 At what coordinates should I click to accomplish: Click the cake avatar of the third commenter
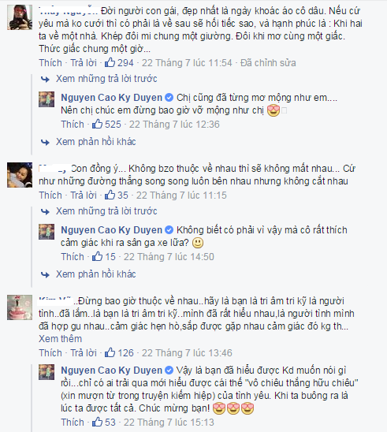pos(20,307)
